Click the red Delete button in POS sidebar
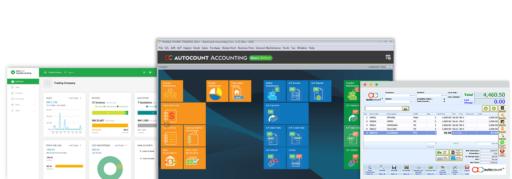512x179 pixels. tap(502, 152)
